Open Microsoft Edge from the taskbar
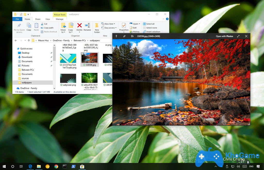264x170 pixels. 30,166
